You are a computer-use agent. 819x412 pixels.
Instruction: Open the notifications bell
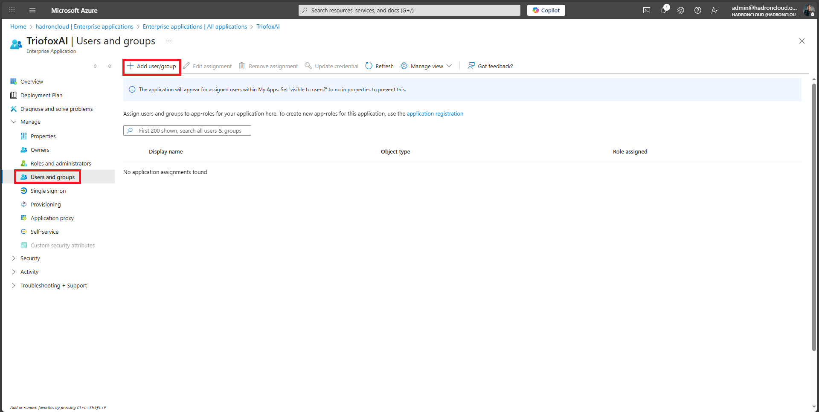click(664, 10)
